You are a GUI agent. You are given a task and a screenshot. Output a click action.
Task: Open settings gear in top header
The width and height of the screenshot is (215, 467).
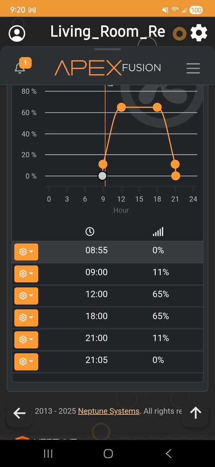coord(199,33)
